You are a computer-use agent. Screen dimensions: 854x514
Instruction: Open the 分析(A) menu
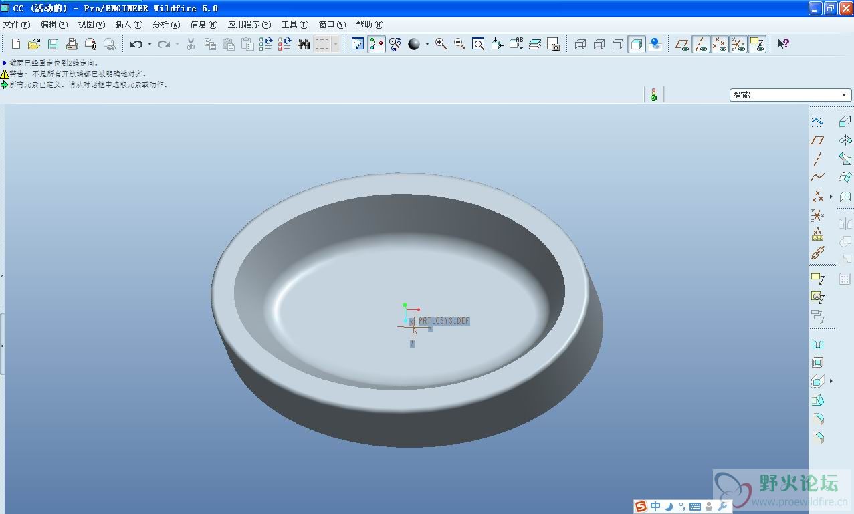coord(167,25)
